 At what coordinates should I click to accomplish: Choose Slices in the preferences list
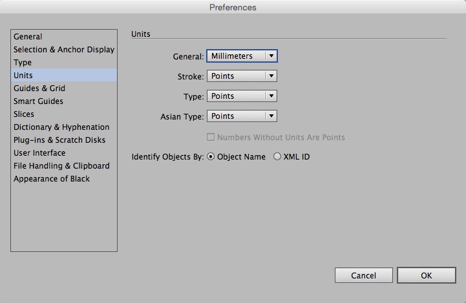coord(24,114)
